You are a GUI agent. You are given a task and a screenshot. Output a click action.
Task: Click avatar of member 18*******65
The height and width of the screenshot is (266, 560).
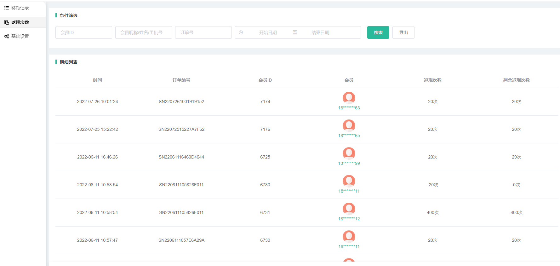point(349,125)
